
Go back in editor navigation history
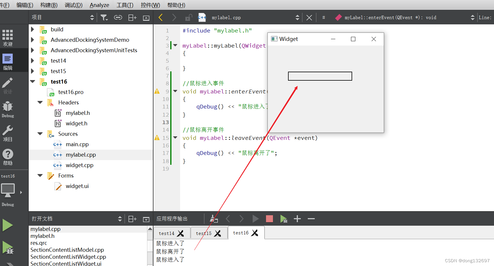click(161, 17)
